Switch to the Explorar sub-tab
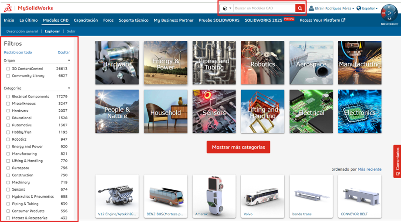Image resolution: width=401 pixels, height=222 pixels. pos(52,31)
